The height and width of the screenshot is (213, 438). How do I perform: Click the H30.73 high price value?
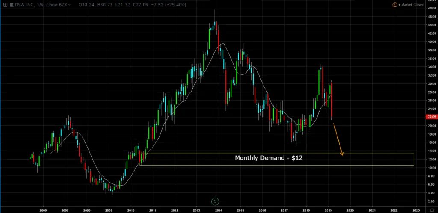[x=106, y=5]
